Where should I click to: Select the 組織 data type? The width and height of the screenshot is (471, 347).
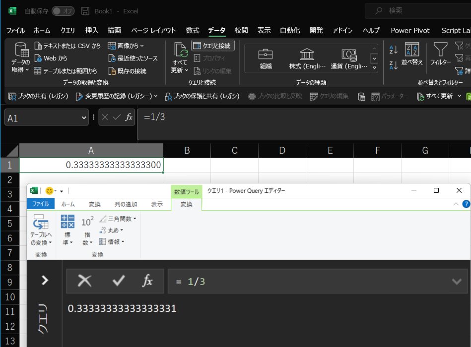click(x=266, y=59)
